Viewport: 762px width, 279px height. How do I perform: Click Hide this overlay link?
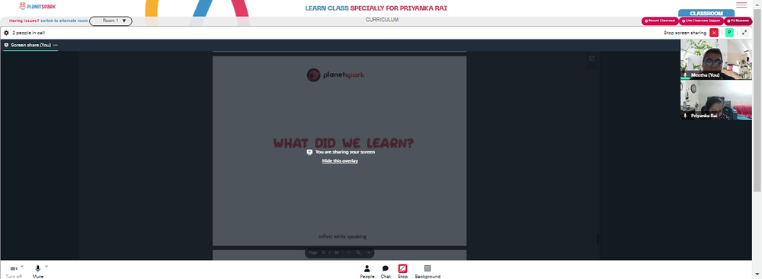(340, 160)
